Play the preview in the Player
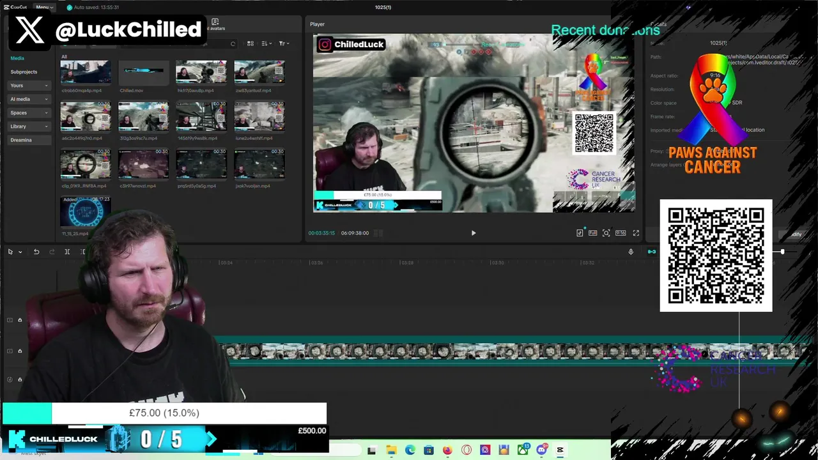The width and height of the screenshot is (818, 460). pos(474,233)
